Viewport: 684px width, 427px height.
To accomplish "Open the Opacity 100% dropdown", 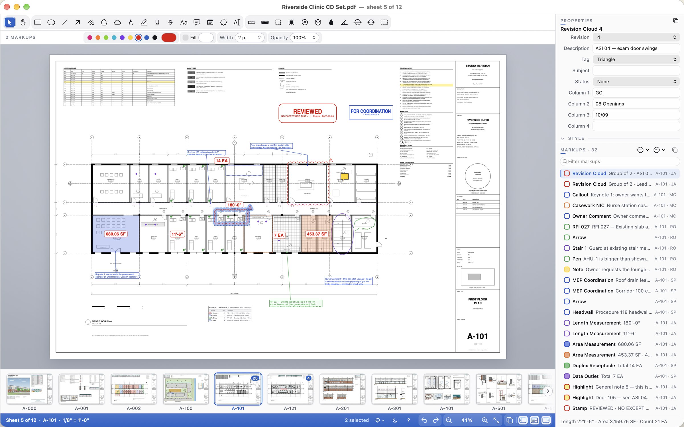I will click(x=305, y=38).
